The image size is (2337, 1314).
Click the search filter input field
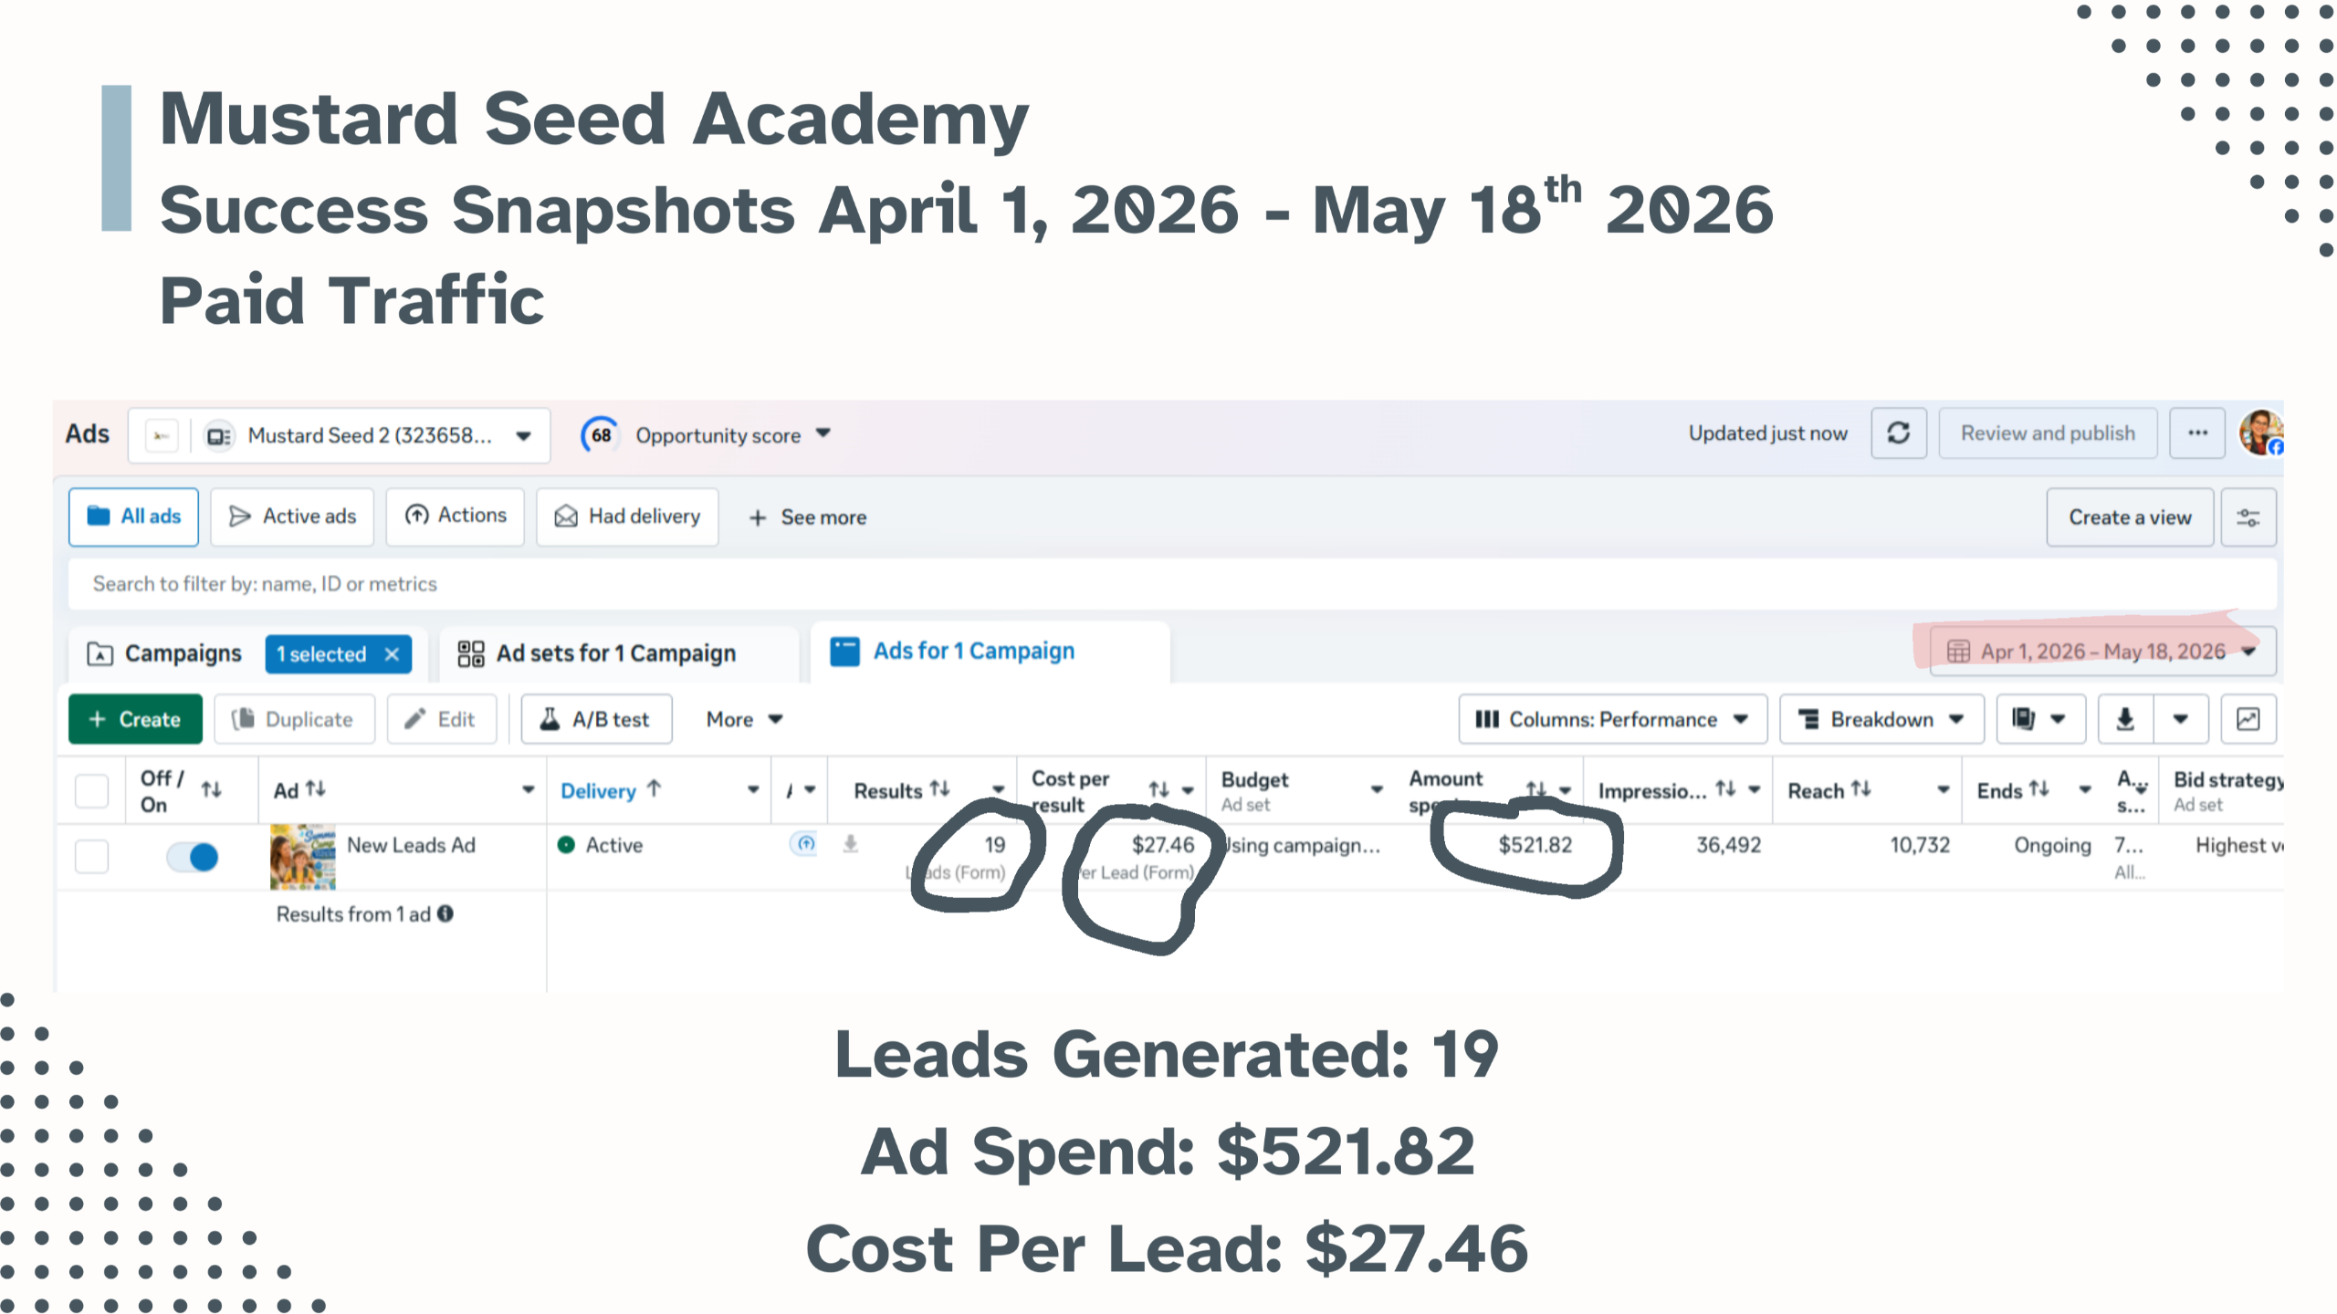(x=1172, y=584)
